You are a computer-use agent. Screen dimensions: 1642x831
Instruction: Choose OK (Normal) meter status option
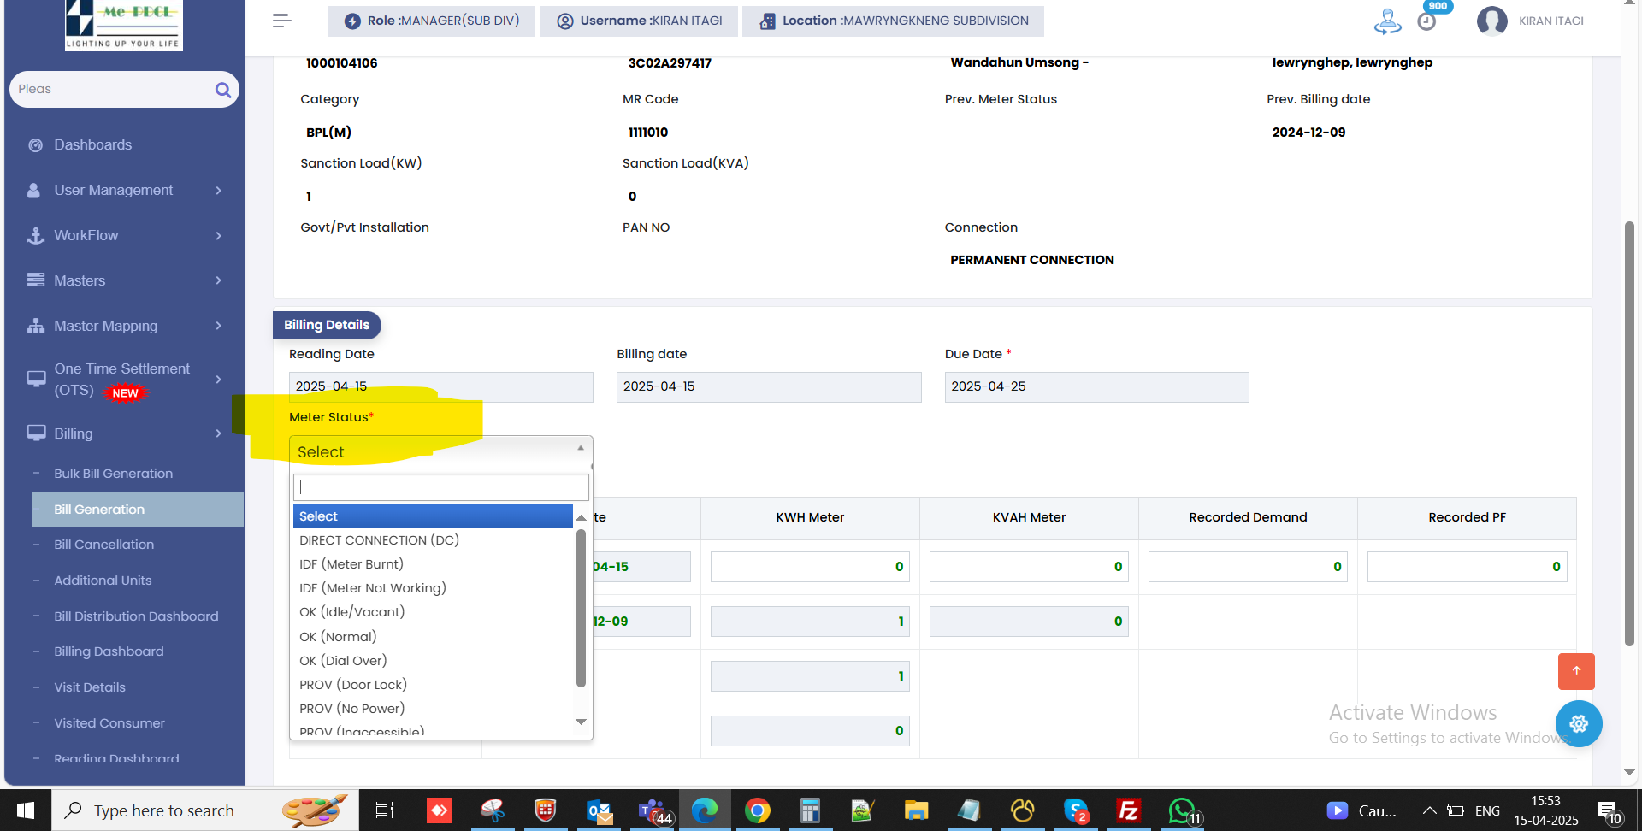point(338,637)
